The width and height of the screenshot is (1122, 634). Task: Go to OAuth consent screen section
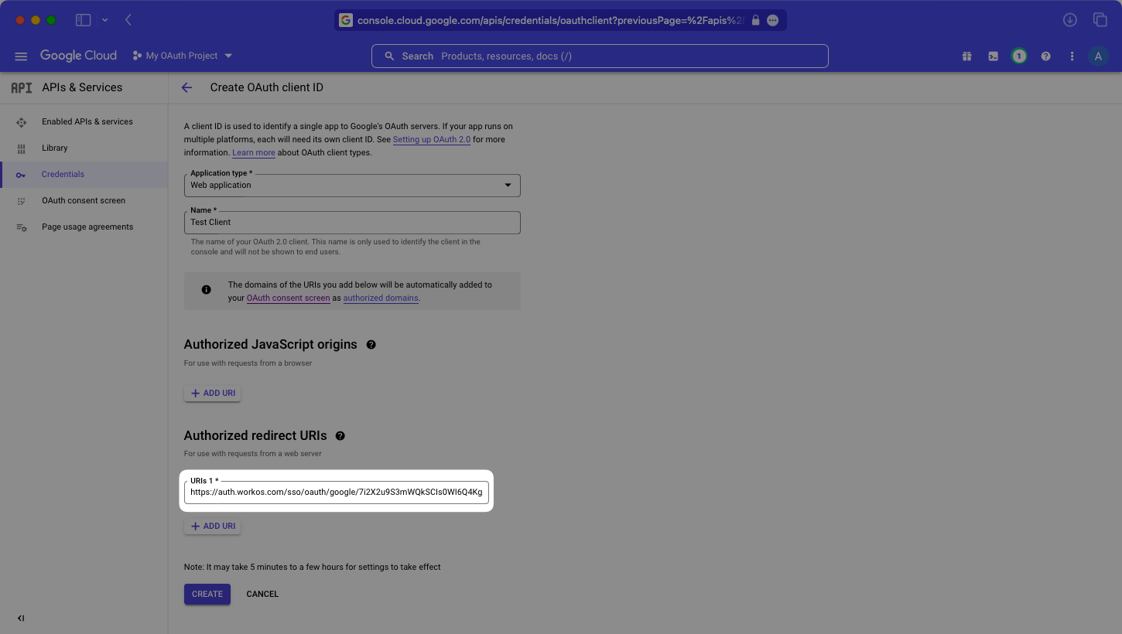click(83, 200)
